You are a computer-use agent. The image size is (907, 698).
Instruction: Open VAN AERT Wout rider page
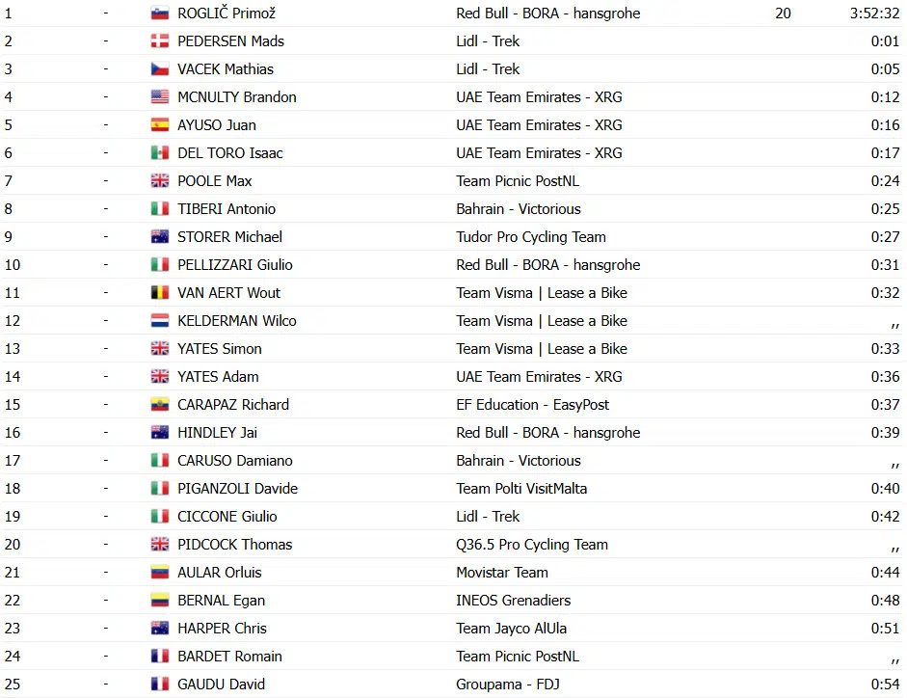229,293
